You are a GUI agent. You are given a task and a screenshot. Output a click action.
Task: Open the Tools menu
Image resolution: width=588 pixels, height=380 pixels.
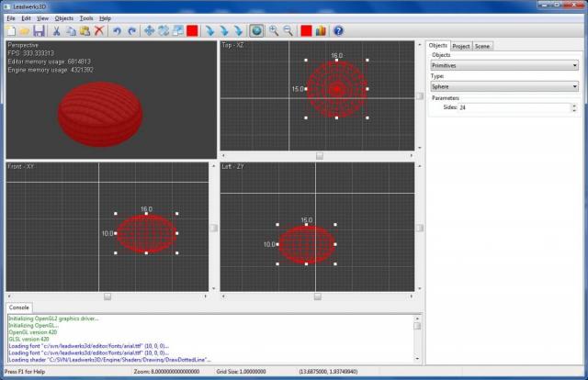(86, 17)
